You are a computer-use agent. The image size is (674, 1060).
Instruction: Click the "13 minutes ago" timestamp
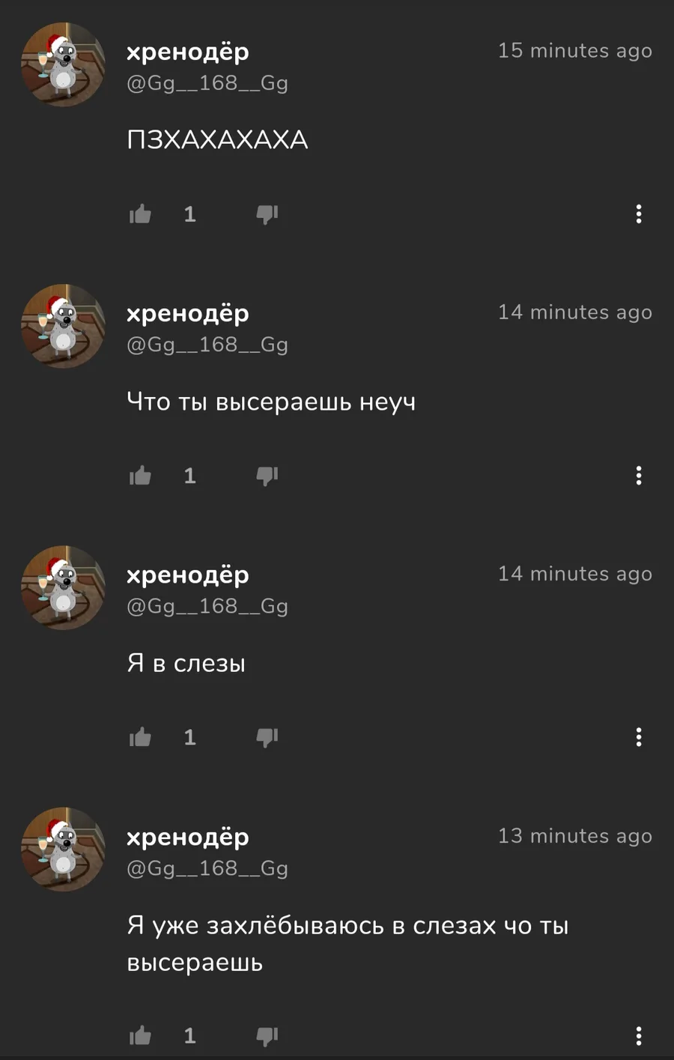[575, 836]
